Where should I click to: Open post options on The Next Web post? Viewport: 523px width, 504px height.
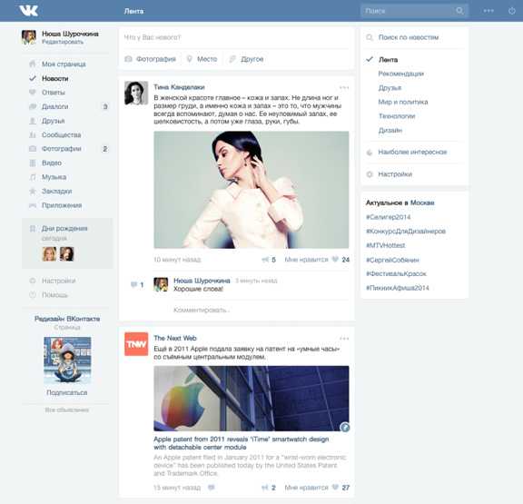(344, 339)
